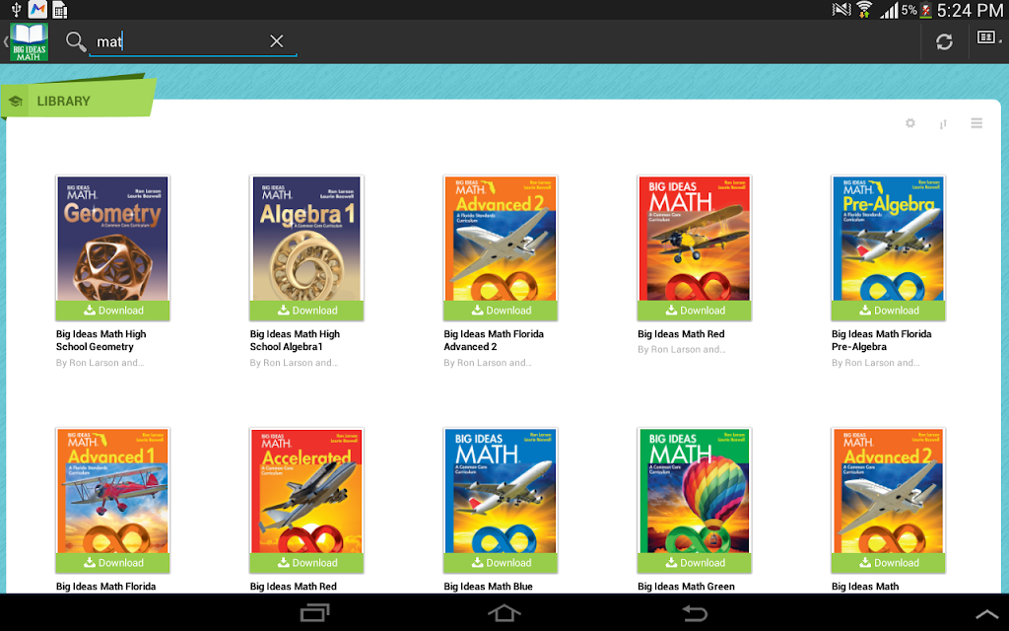
Task: Clear the search text with X
Action: coord(277,41)
